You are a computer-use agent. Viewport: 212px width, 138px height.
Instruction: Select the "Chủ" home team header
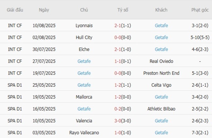click(84, 10)
